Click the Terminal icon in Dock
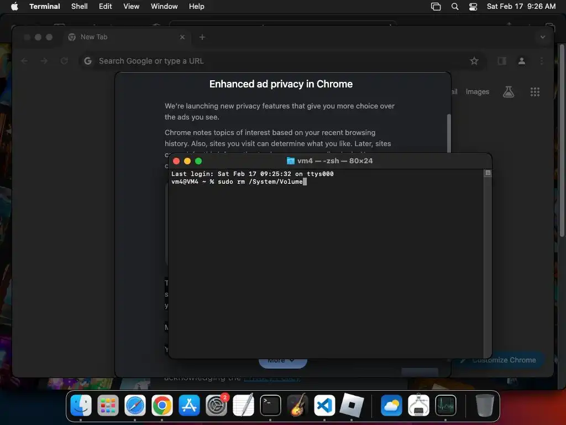566x425 pixels. point(270,405)
